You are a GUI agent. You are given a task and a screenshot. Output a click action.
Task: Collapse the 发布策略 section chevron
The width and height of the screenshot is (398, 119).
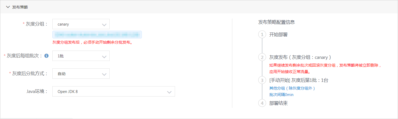coord(8,7)
